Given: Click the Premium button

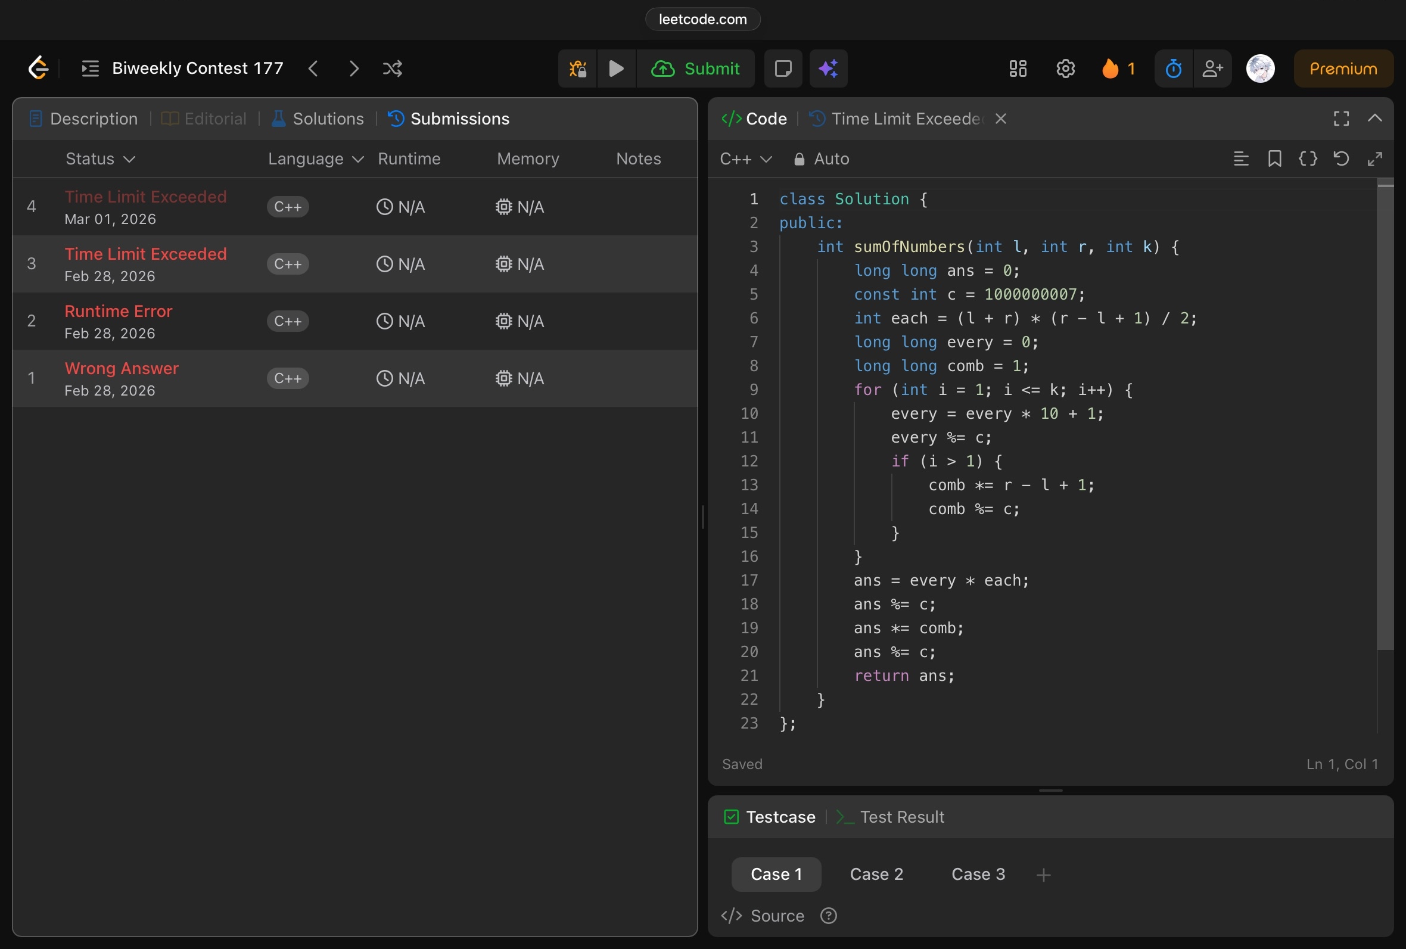Looking at the screenshot, I should pyautogui.click(x=1343, y=69).
